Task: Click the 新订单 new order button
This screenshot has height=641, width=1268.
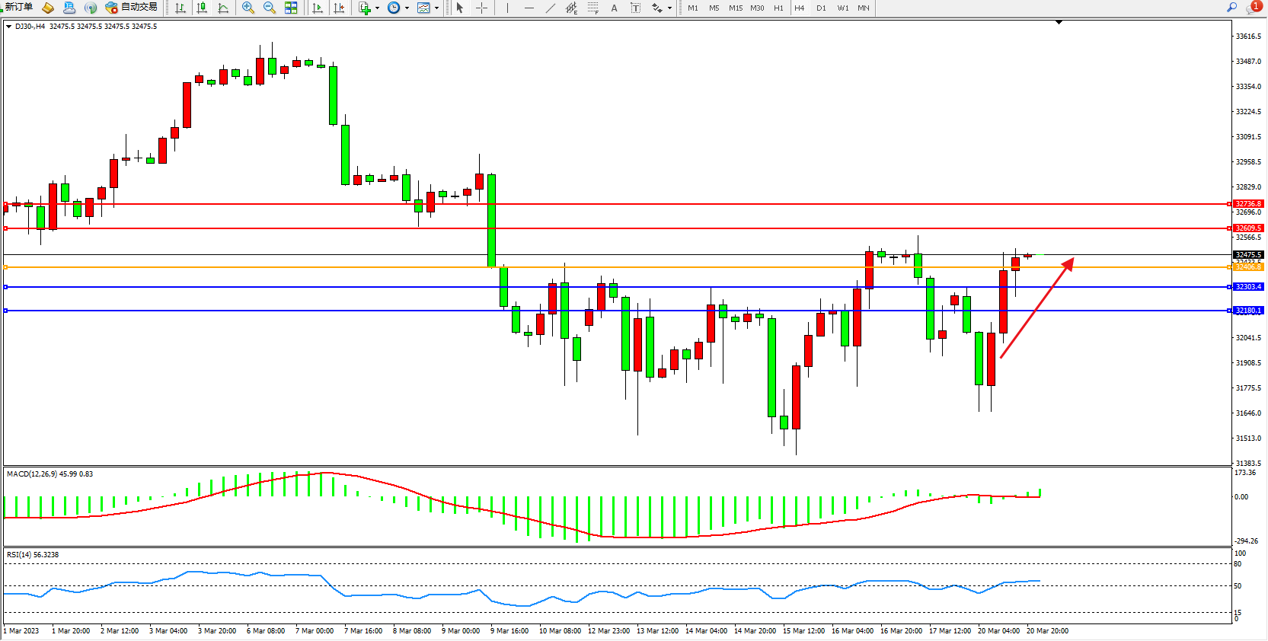Action: click(18, 8)
